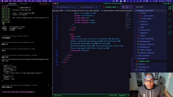Open Spotlight search in the menu bar
The image size is (173, 97).
154,1
